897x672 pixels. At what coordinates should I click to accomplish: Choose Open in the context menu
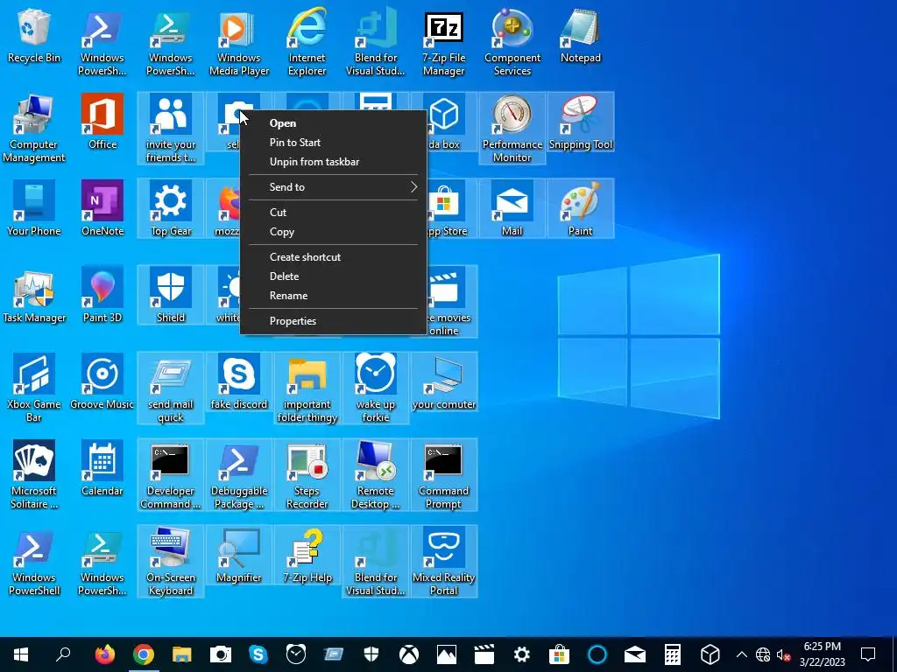[x=334, y=122]
